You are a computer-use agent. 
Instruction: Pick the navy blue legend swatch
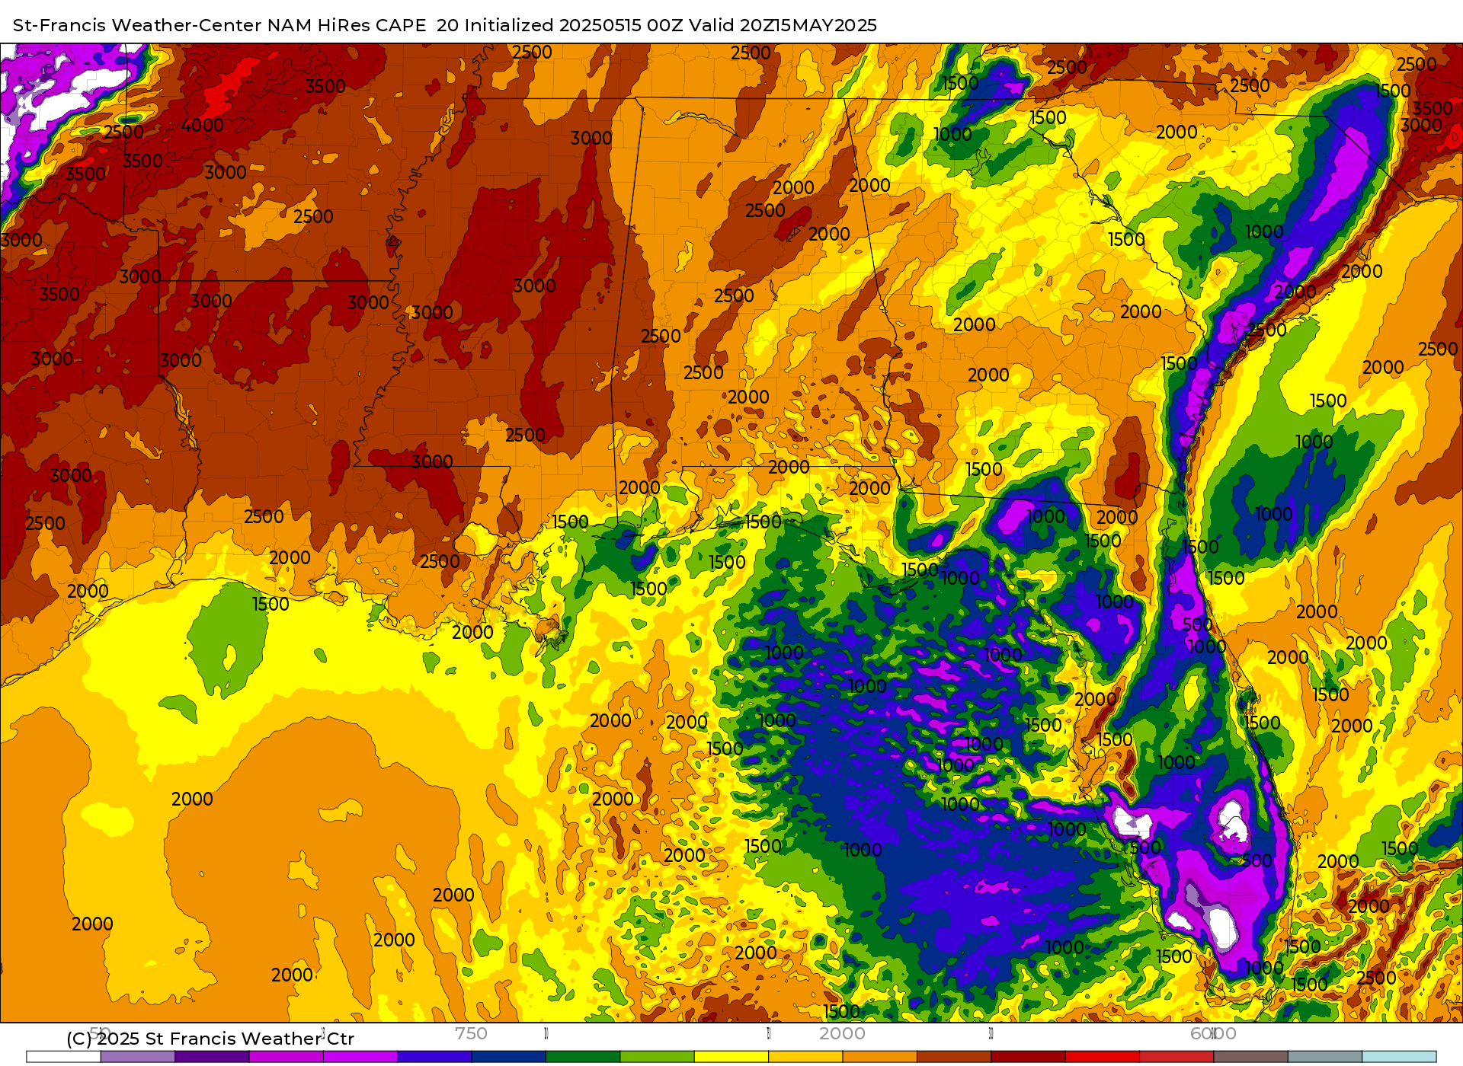click(x=508, y=1057)
